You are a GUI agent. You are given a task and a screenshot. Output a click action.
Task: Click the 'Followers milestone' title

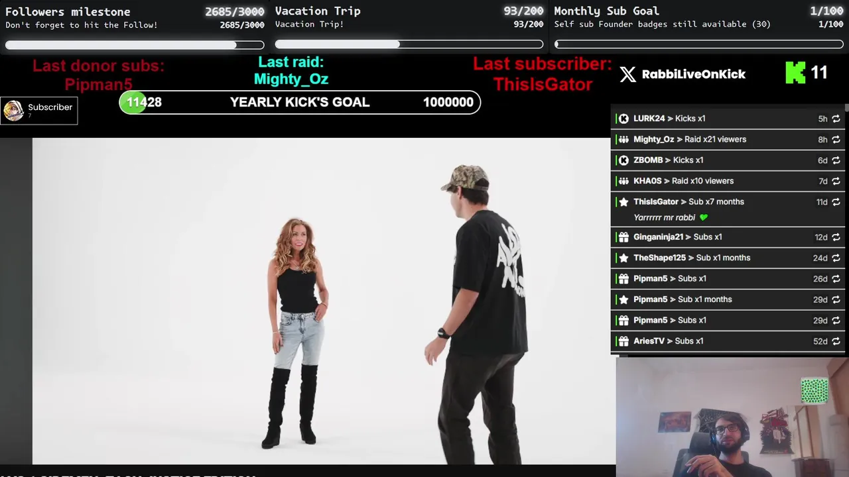[x=68, y=11]
